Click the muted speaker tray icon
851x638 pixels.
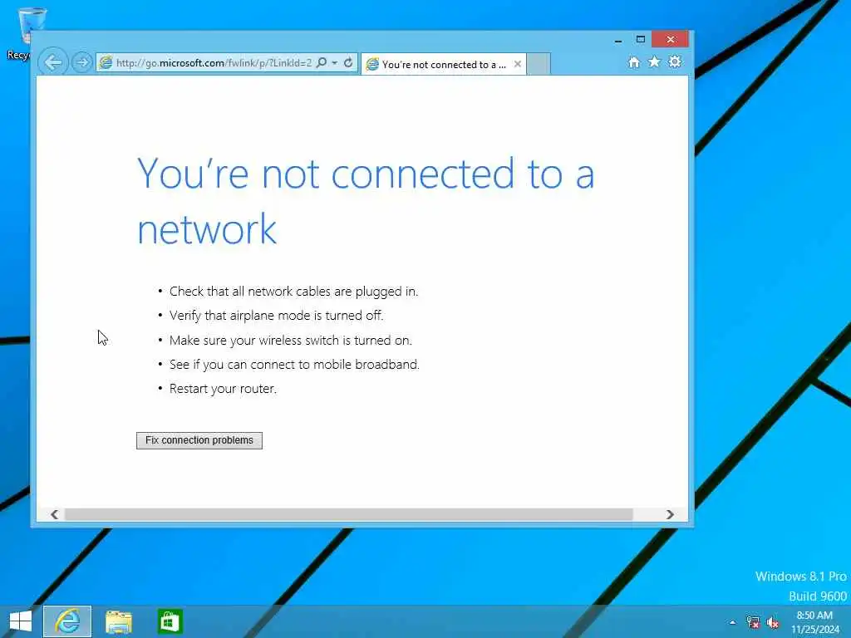pyautogui.click(x=772, y=622)
